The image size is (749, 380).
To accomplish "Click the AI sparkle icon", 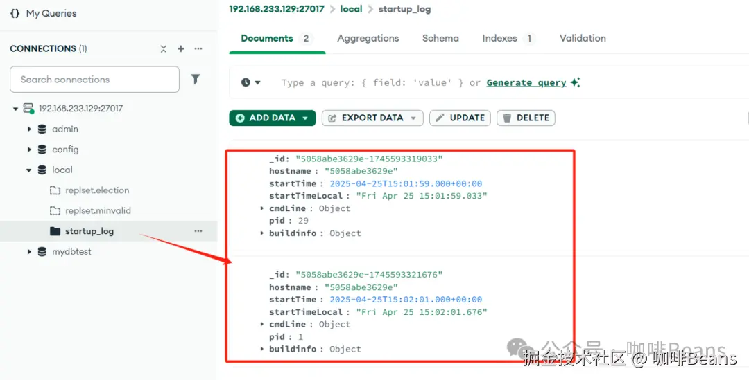I will tap(575, 82).
